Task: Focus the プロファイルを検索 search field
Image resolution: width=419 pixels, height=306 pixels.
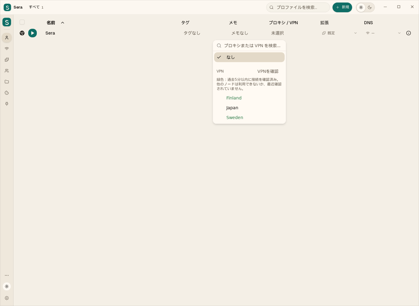Action: pyautogui.click(x=298, y=7)
